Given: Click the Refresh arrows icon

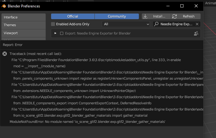Looking at the screenshot, I should coord(174,16).
